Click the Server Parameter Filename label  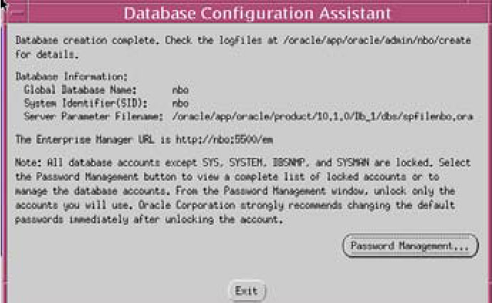(84, 115)
